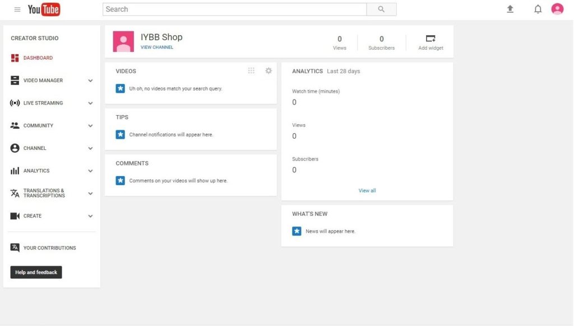Image resolution: width=574 pixels, height=326 pixels.
Task: Click Help and feedback button
Action: [36, 272]
